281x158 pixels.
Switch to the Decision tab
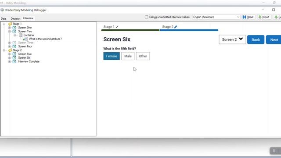(15, 18)
